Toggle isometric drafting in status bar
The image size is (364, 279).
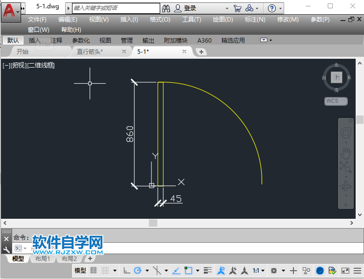[x=157, y=270]
